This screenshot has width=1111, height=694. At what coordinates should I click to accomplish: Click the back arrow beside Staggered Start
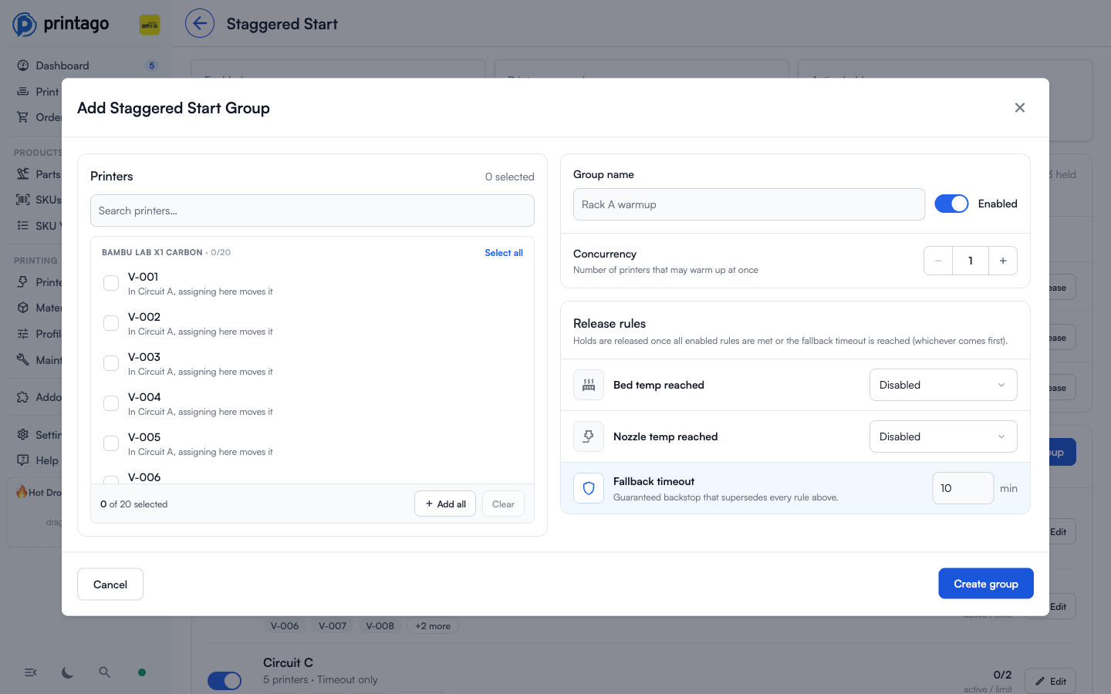point(200,23)
